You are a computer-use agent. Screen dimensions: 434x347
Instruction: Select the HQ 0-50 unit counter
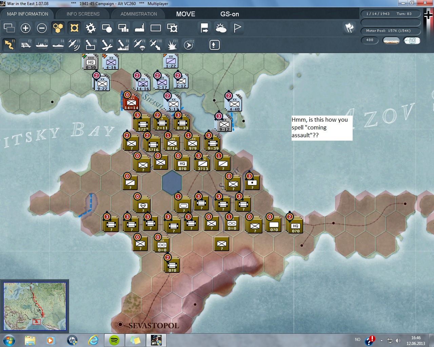coord(91,62)
